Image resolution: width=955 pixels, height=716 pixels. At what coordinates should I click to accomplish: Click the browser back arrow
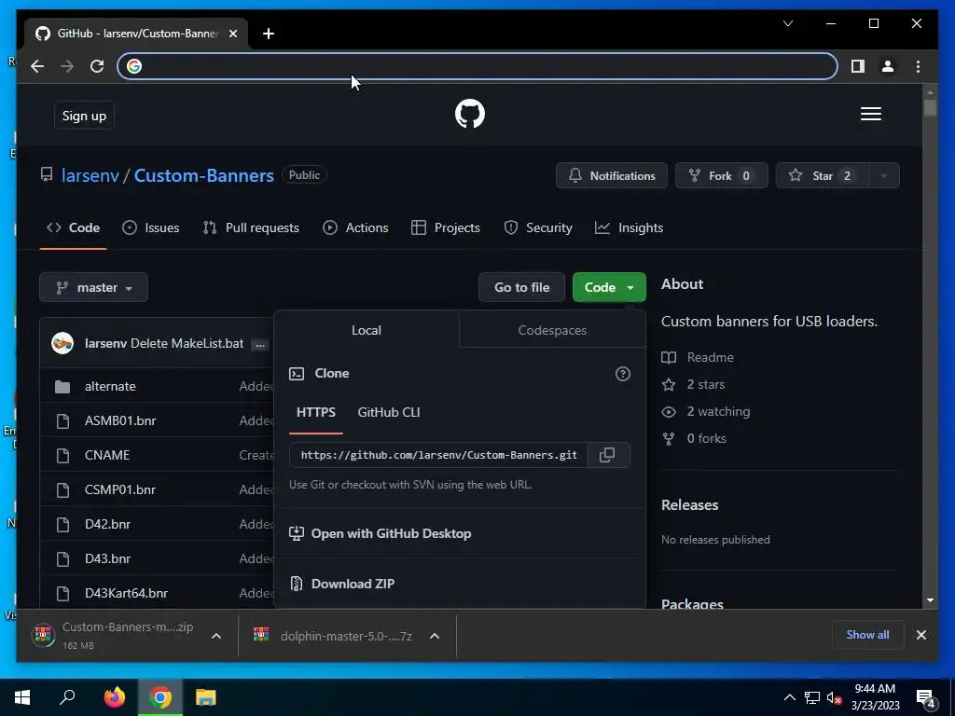click(37, 66)
